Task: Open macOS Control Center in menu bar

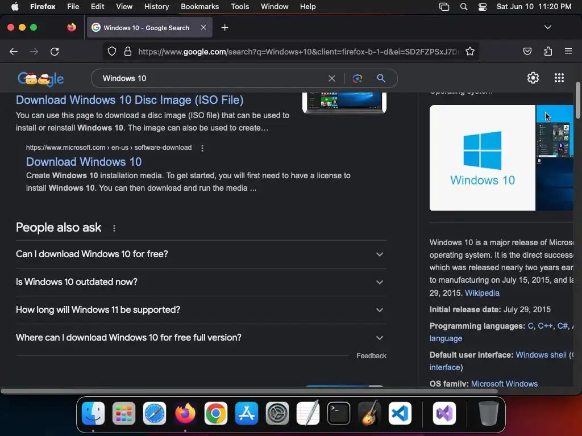Action: [x=482, y=7]
